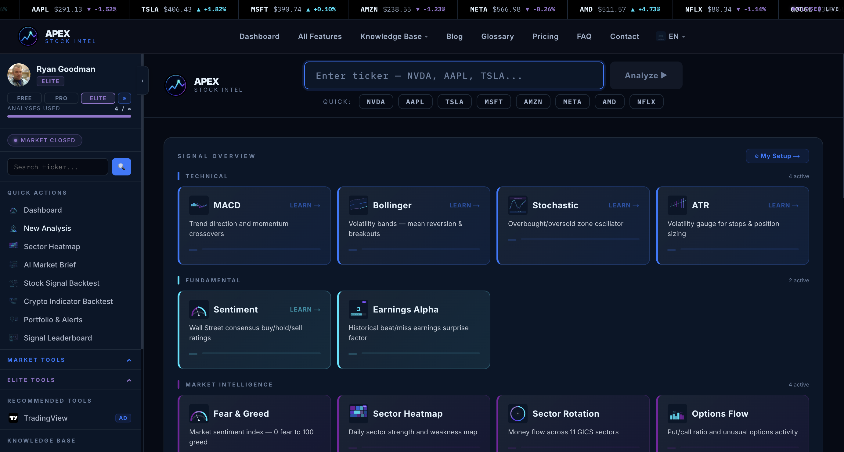844x452 pixels.
Task: Click the plan settings gear icon
Action: pyautogui.click(x=124, y=98)
